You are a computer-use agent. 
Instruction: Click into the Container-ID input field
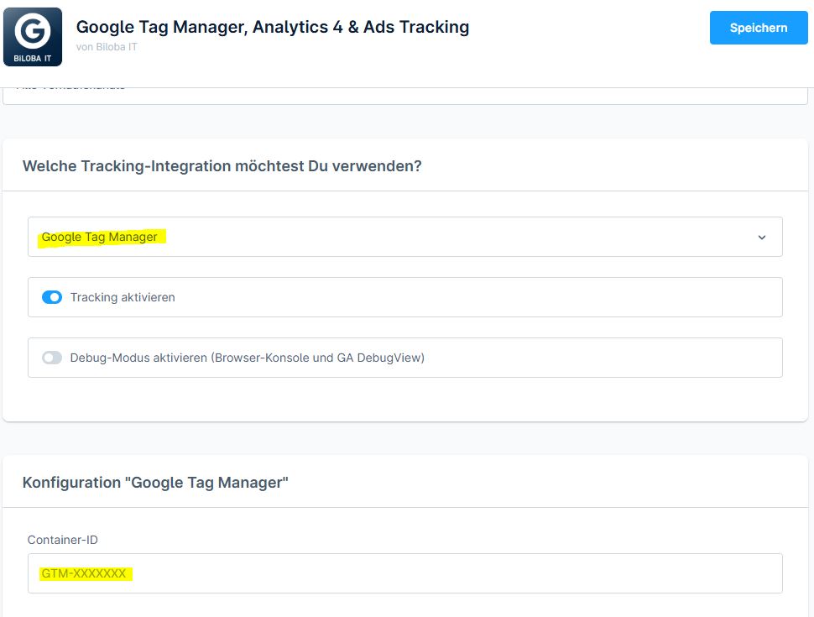(405, 573)
